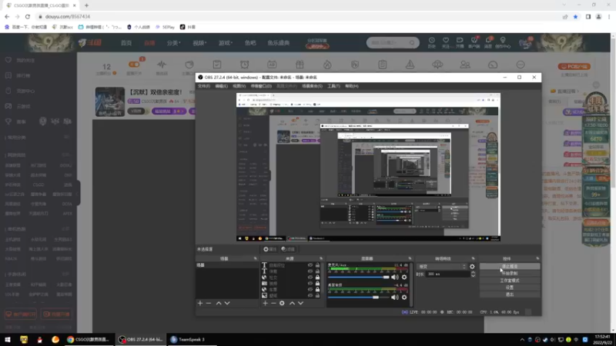Move source up in Sources list
616x346 pixels.
pos(292,303)
